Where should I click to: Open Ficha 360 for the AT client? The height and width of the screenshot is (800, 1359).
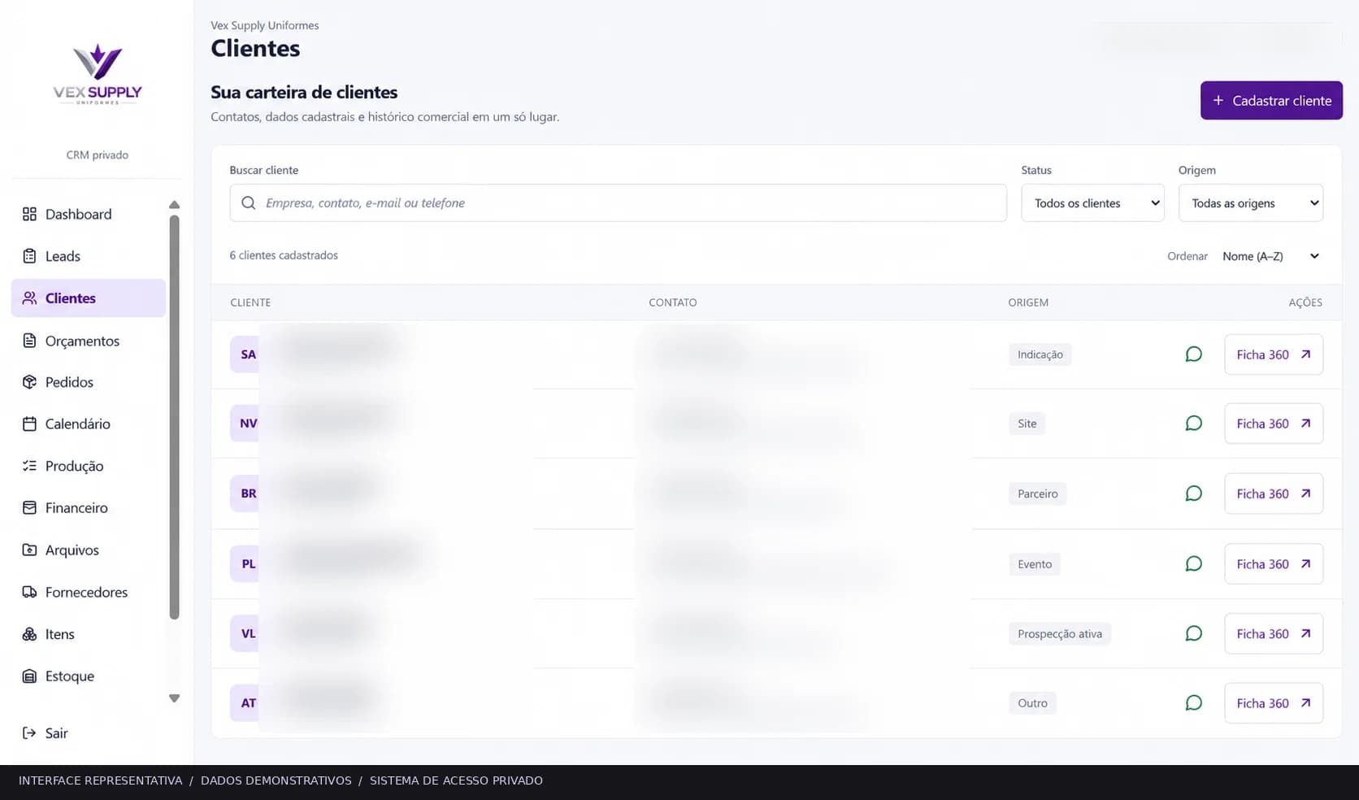coord(1274,703)
